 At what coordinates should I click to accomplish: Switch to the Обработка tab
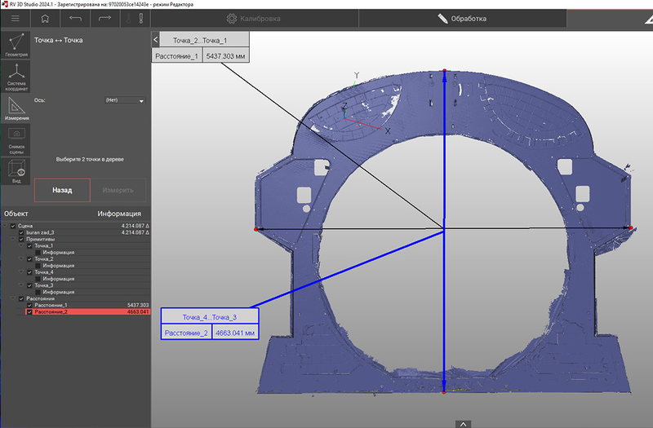tap(461, 18)
